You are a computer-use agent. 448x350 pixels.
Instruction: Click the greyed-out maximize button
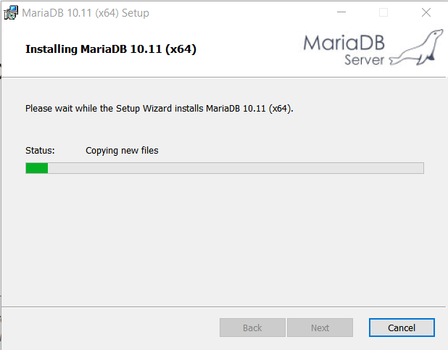click(x=383, y=12)
